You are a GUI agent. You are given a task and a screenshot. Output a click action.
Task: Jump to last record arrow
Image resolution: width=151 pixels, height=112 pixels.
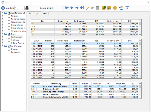82,8
